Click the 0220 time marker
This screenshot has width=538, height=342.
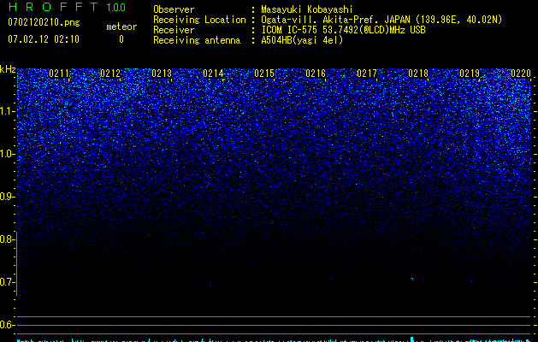pyautogui.click(x=521, y=74)
